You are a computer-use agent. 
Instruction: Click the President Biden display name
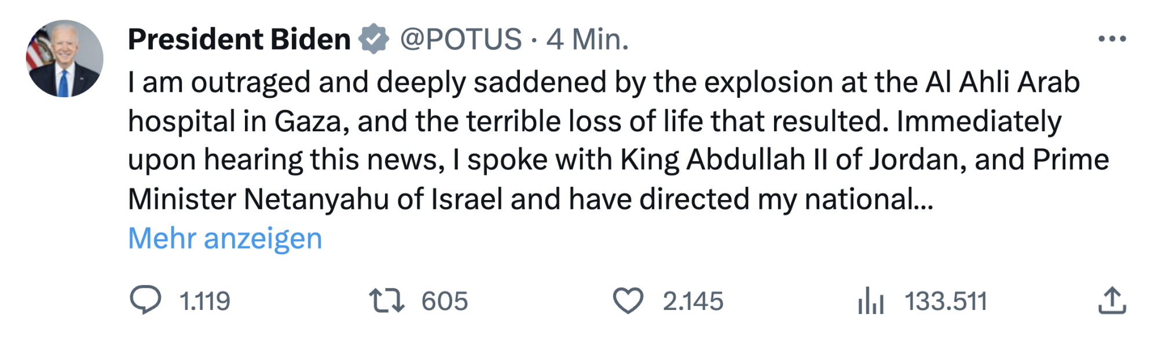(239, 39)
